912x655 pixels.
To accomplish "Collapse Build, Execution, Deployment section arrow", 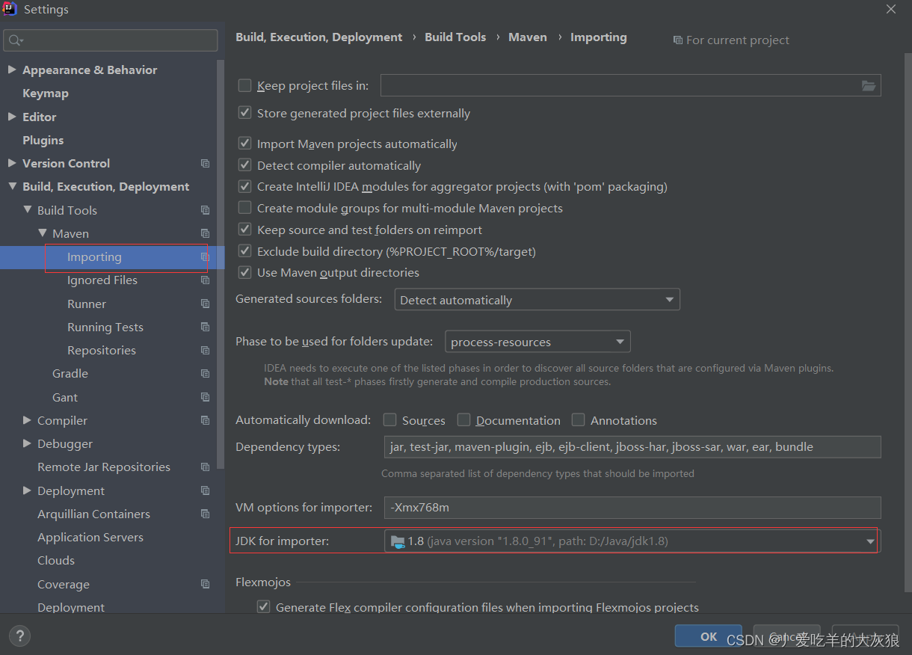I will (11, 187).
